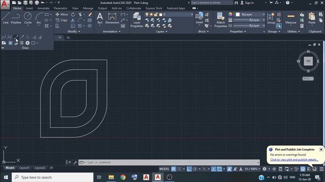
Task: Select the Mirror tool
Action: pyautogui.click(x=73, y=20)
